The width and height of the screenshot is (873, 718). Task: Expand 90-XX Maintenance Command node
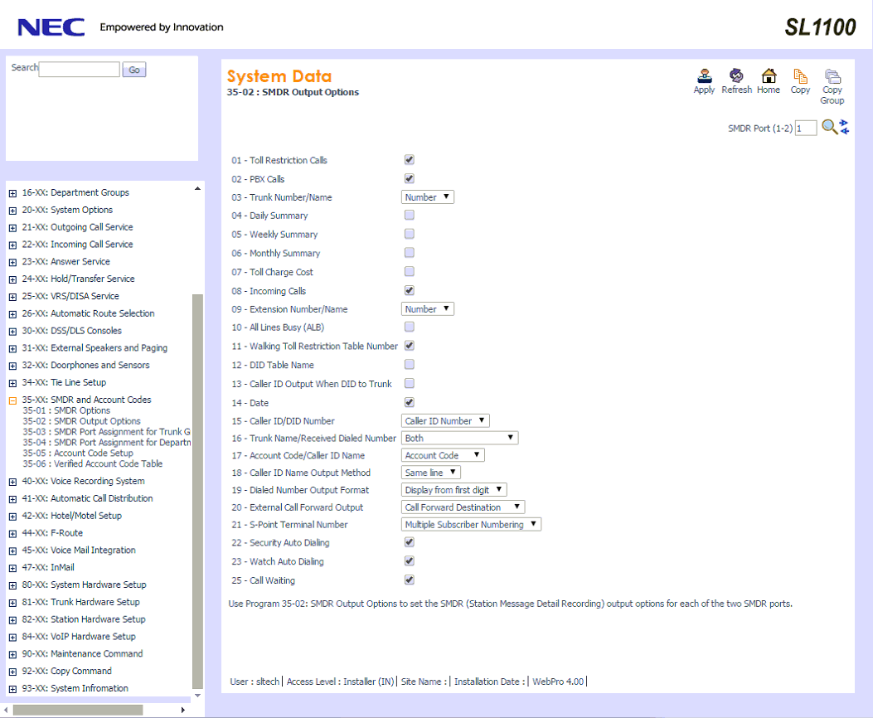tap(12, 654)
